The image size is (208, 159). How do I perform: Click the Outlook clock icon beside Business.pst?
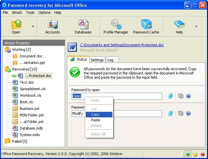(x=15, y=109)
